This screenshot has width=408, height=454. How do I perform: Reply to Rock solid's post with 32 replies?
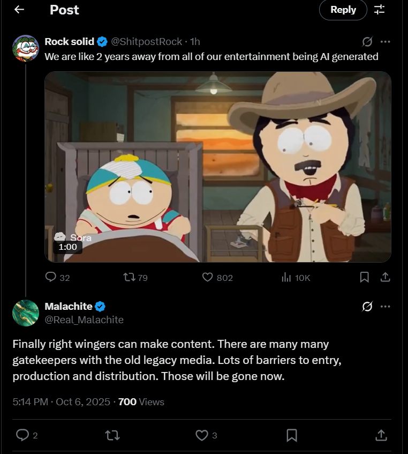coord(51,277)
